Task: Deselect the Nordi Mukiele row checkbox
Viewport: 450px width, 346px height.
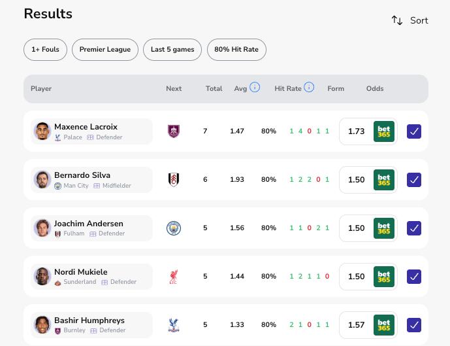Action: 414,277
